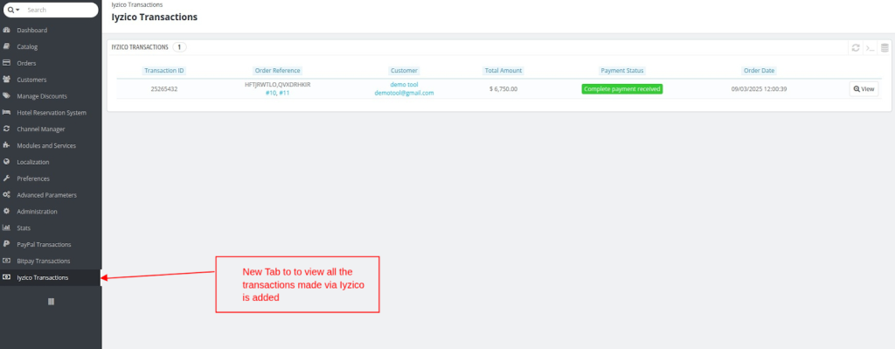The width and height of the screenshot is (895, 349).
Task: Sort by Transaction ID column header
Action: click(163, 71)
